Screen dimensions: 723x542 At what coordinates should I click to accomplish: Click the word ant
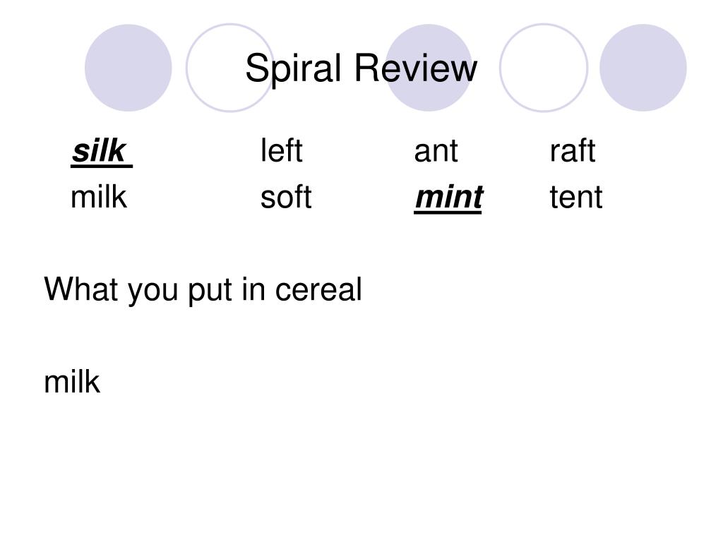(x=436, y=151)
